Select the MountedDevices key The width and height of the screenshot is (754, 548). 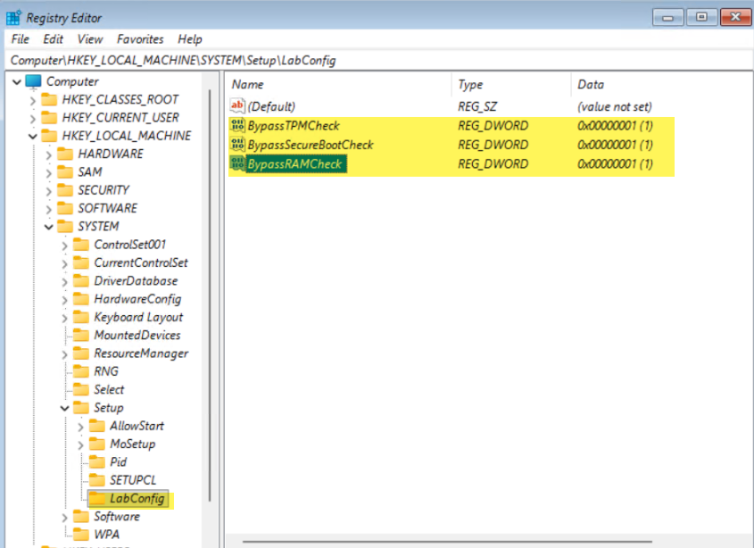137,336
